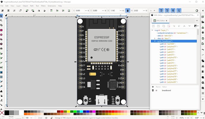Click the no-paint X swatch
Viewport: 205px width, 119px height.
click(2, 113)
